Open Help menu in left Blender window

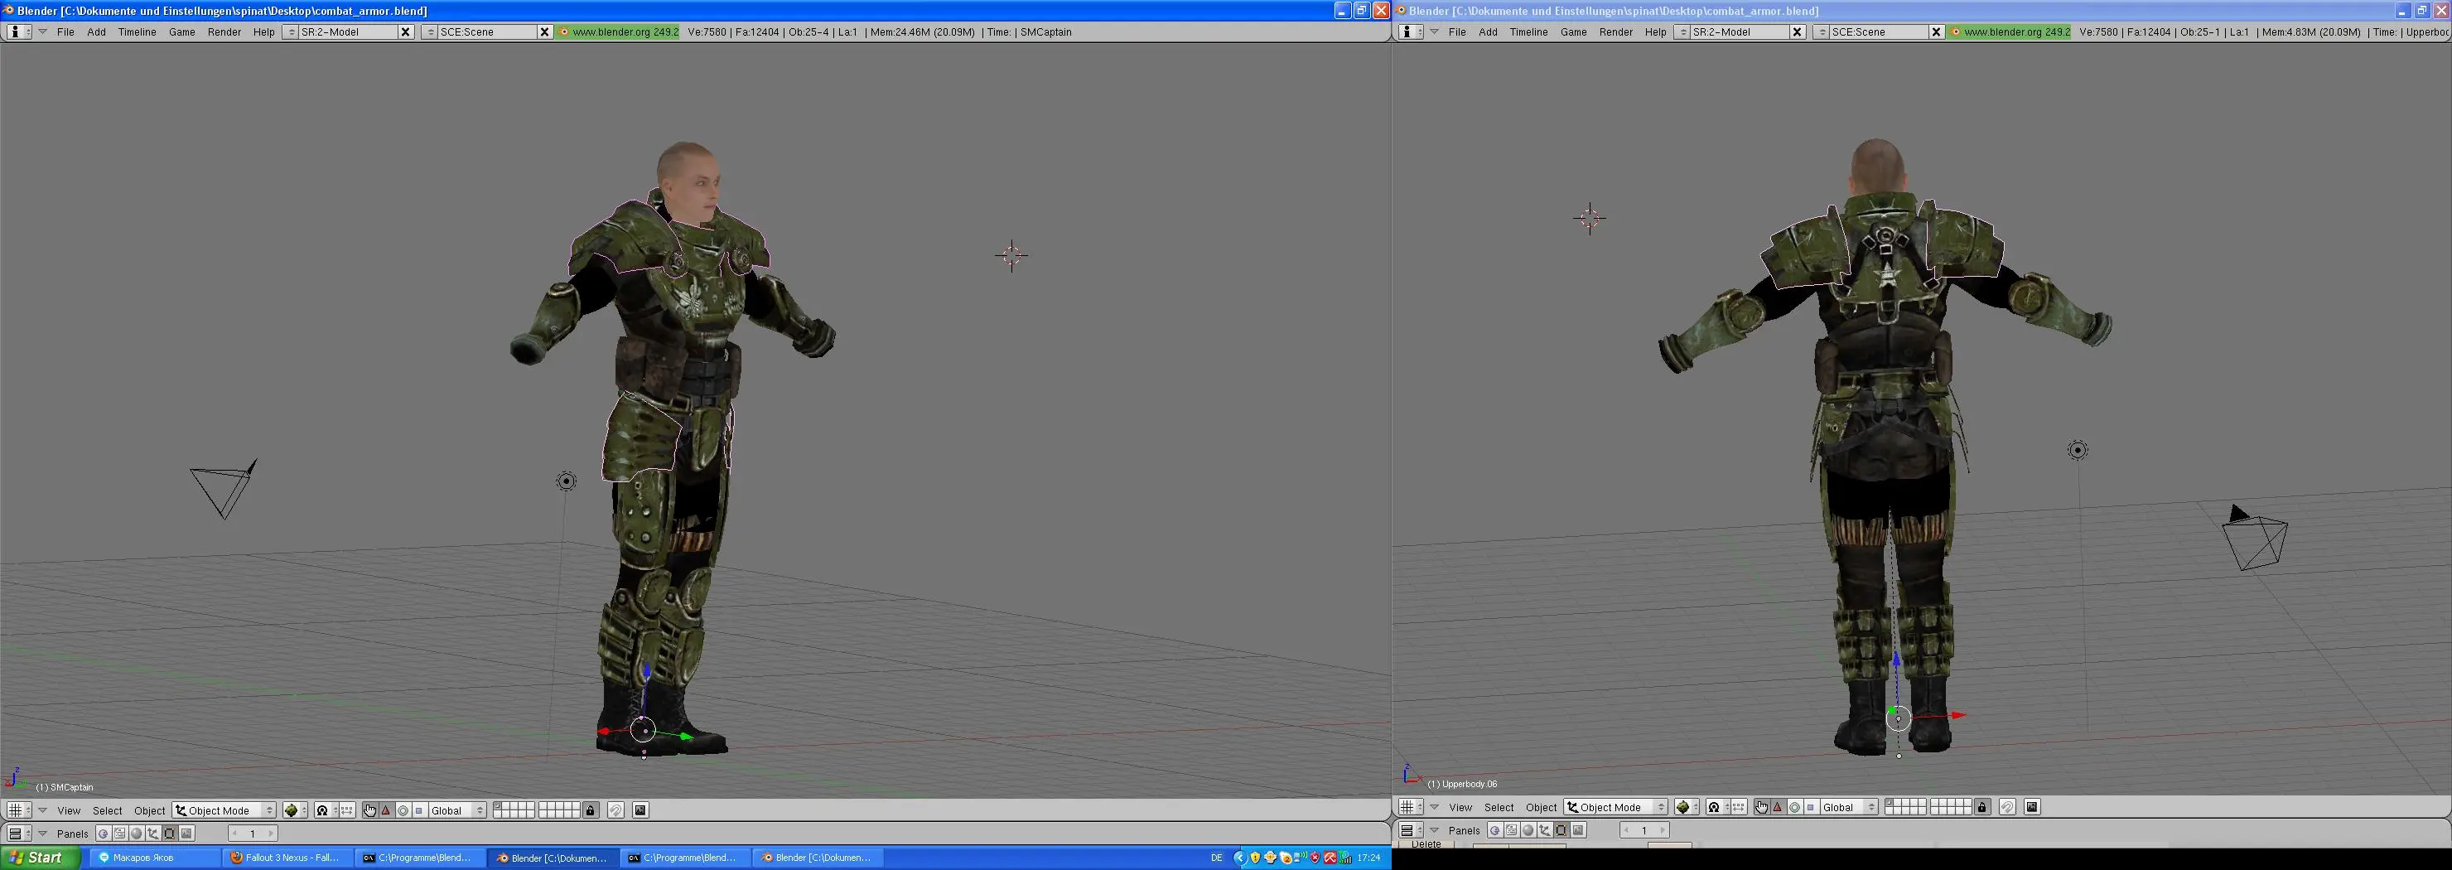(x=263, y=31)
